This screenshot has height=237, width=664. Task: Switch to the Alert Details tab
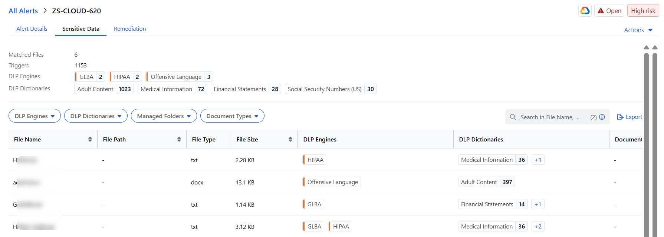(32, 29)
